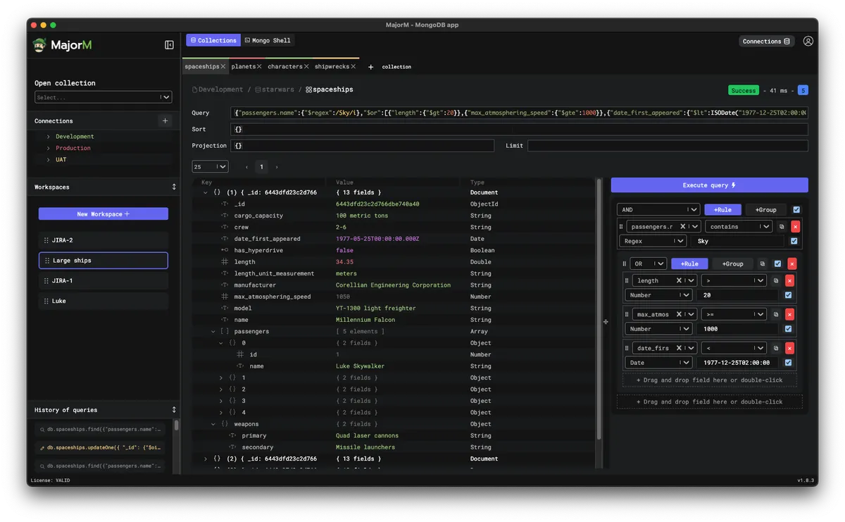Image resolution: width=845 pixels, height=522 pixels.
Task: Expand the UAT connection tree node
Action: click(x=49, y=159)
